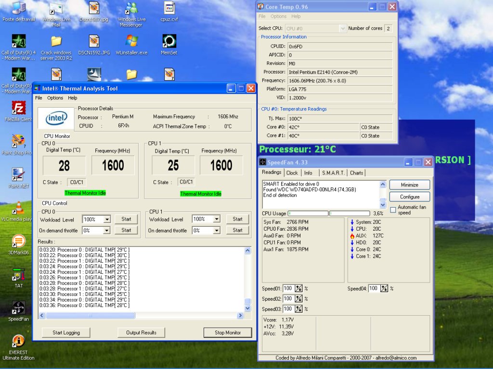Open Poste de travail desktop icon
Viewport: 493px width, 369px height.
pos(19,12)
